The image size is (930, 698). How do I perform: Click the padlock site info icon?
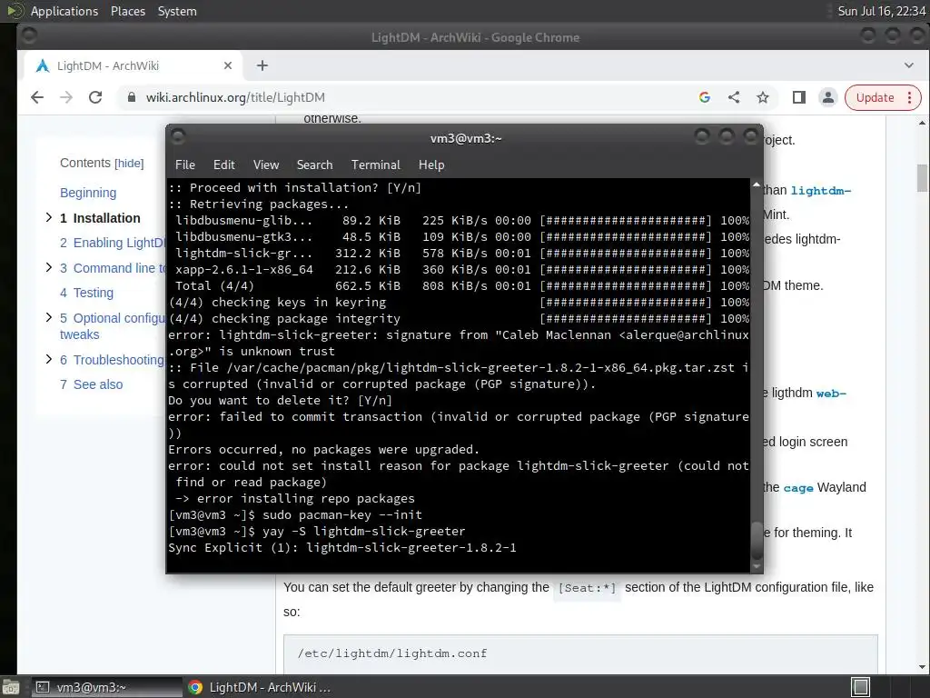tap(132, 97)
